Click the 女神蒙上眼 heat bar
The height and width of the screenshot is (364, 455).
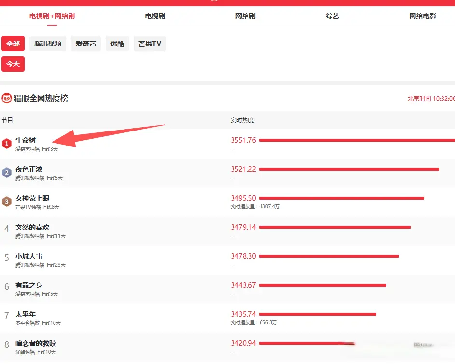pos(341,198)
